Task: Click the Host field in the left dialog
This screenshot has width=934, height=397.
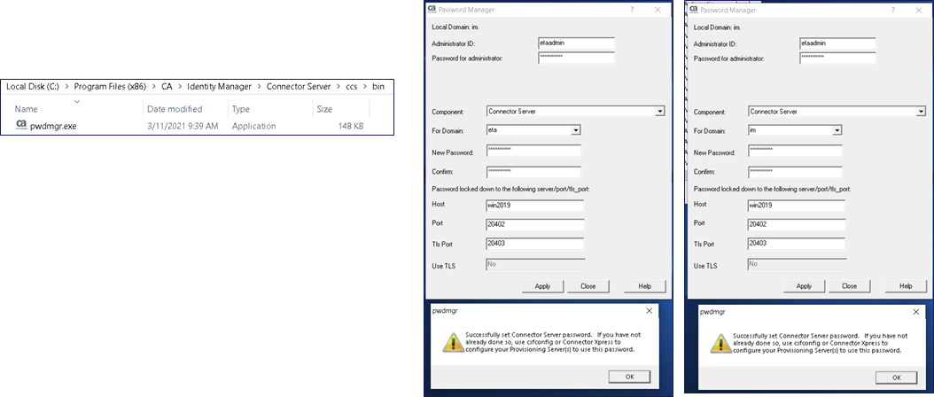Action: [x=534, y=205]
